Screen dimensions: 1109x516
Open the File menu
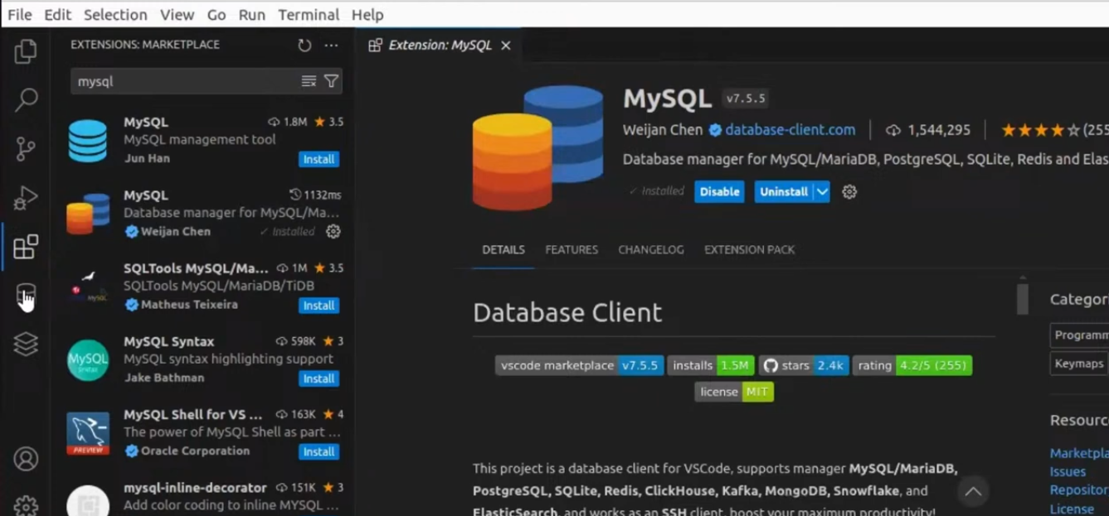[19, 15]
